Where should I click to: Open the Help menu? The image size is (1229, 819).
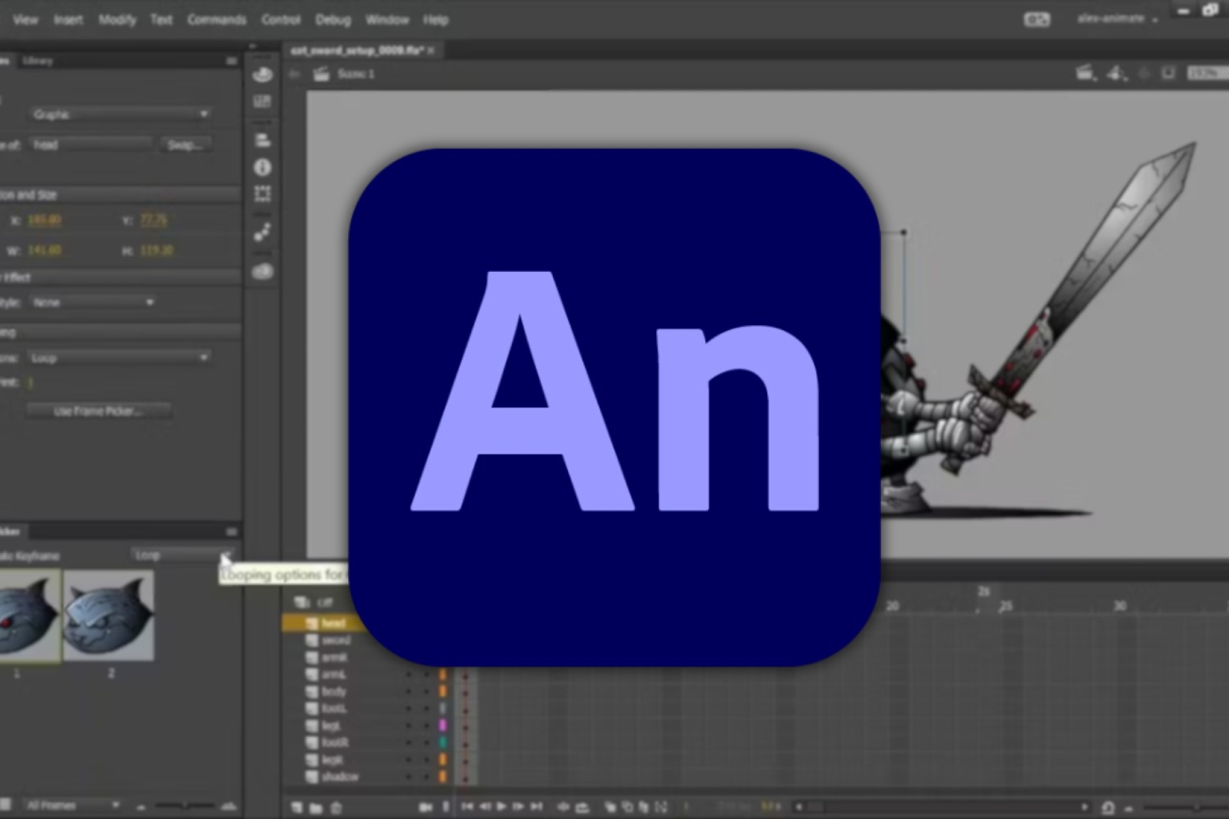point(435,20)
